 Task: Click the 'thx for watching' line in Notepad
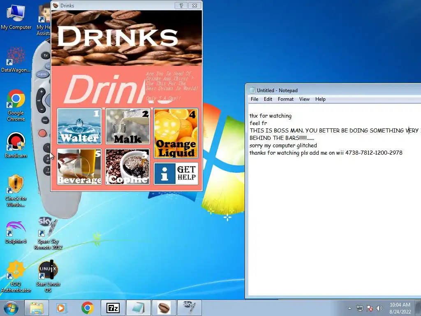[271, 116]
